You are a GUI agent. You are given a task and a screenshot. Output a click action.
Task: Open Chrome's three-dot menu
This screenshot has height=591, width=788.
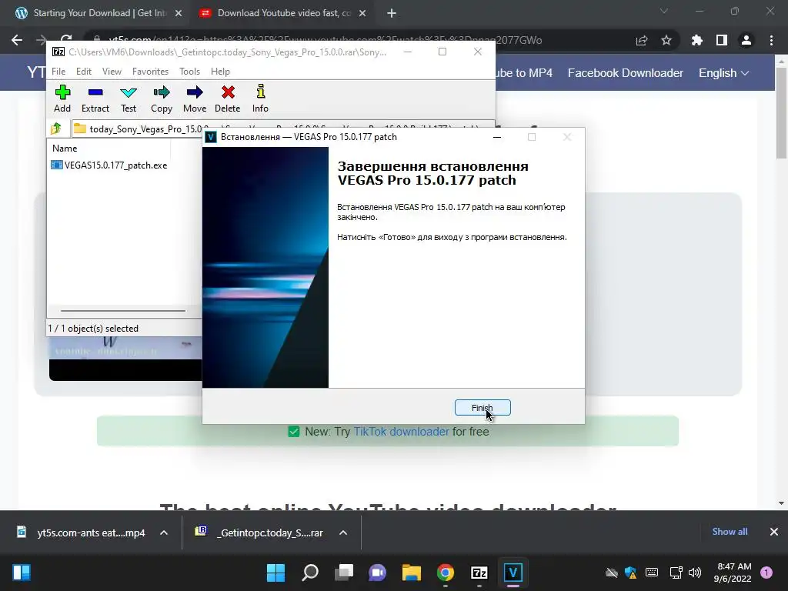click(771, 40)
